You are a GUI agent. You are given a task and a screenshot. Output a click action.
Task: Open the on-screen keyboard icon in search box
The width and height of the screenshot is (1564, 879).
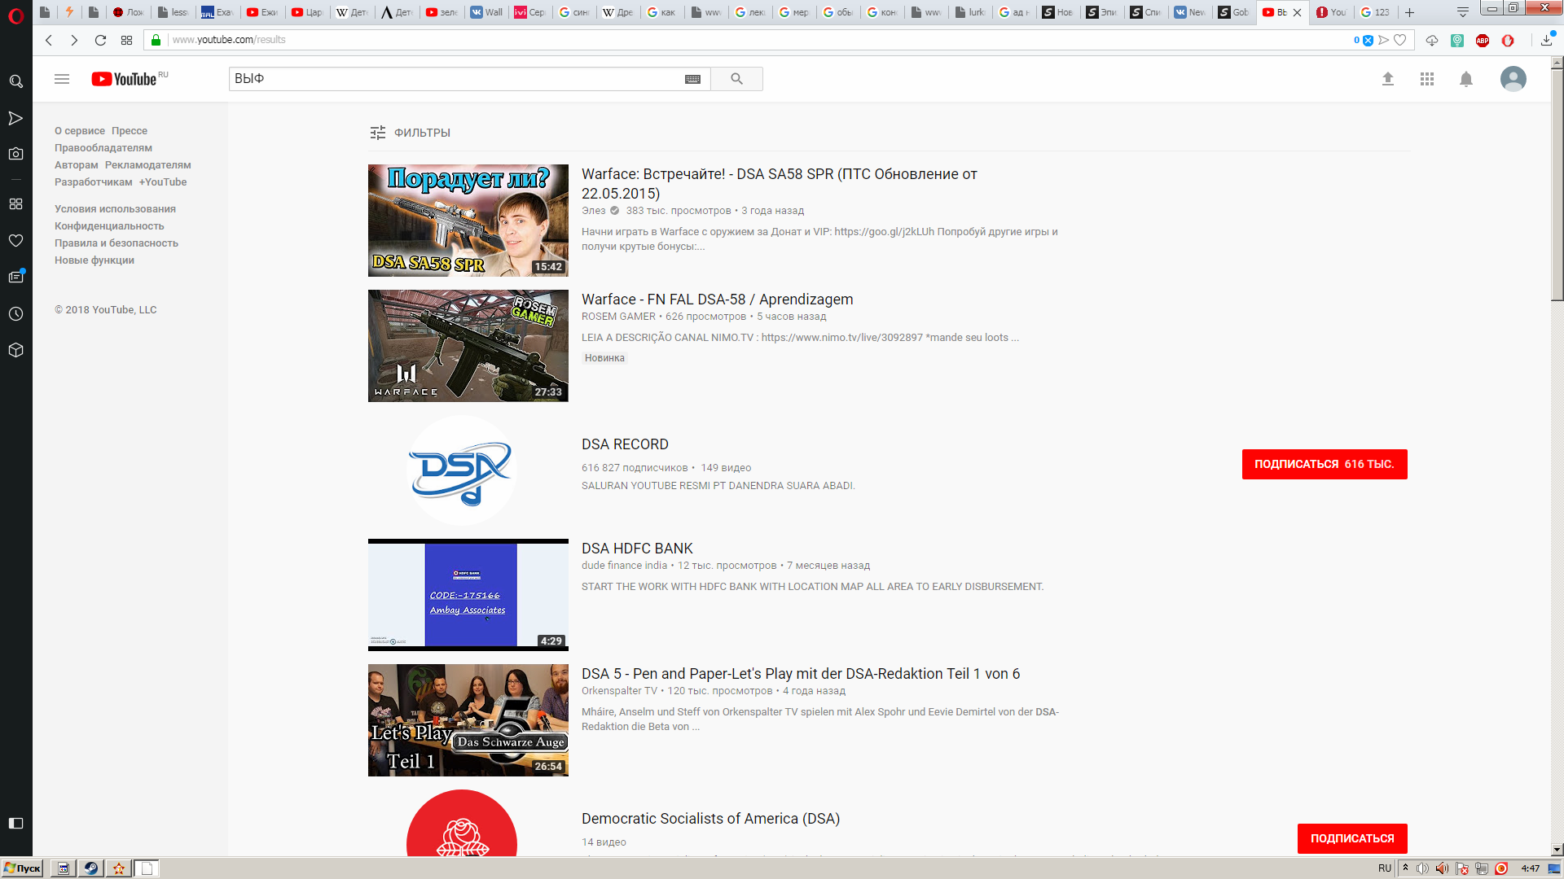coord(692,79)
